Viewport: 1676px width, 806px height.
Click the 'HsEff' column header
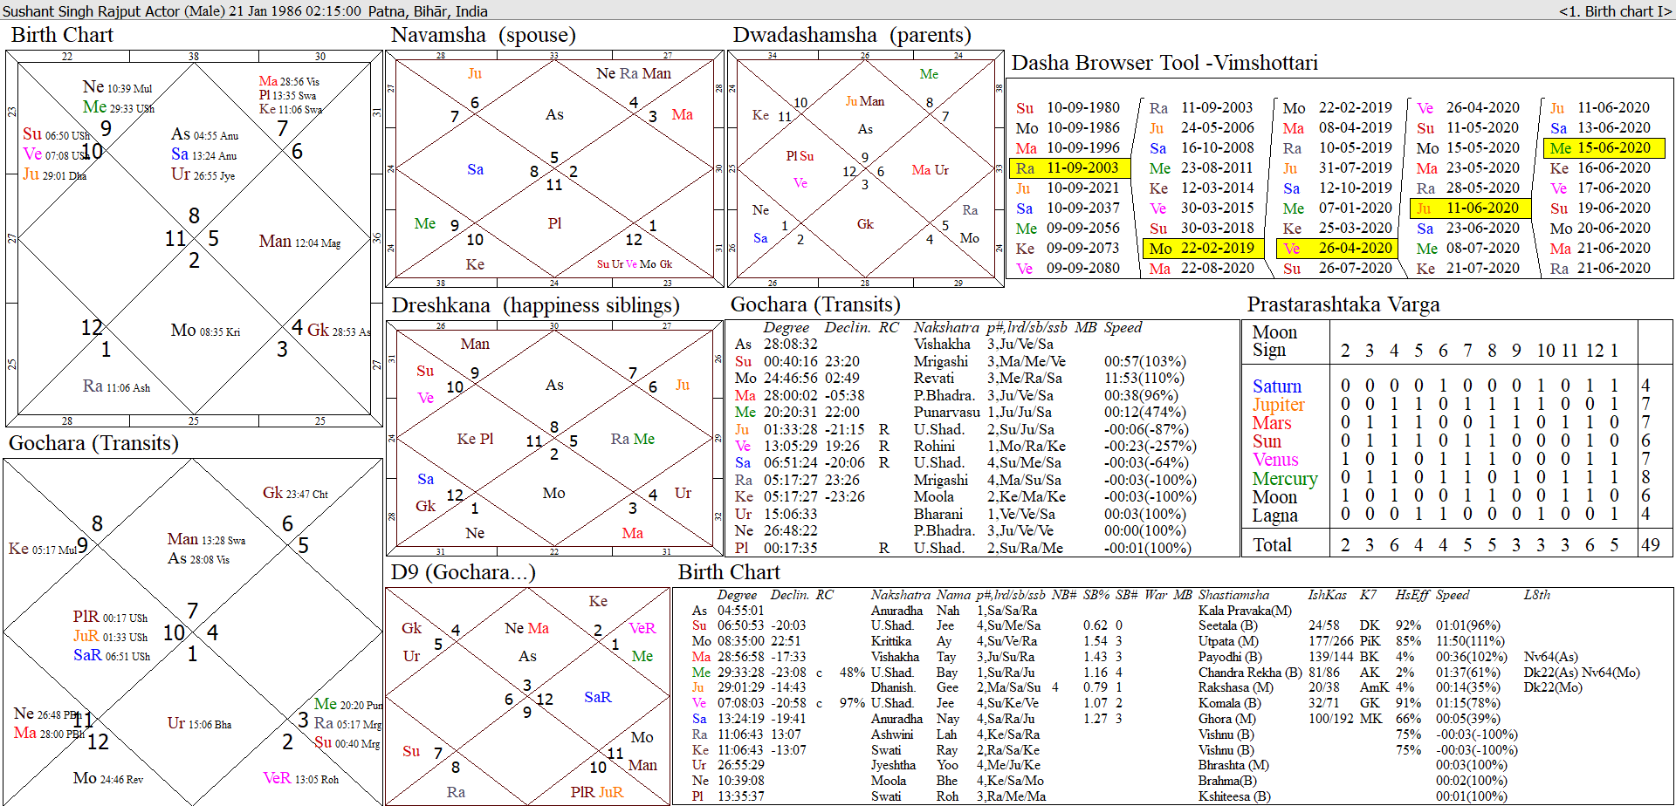[1412, 595]
